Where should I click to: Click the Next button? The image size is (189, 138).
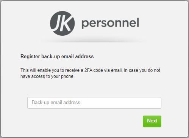[152, 121]
